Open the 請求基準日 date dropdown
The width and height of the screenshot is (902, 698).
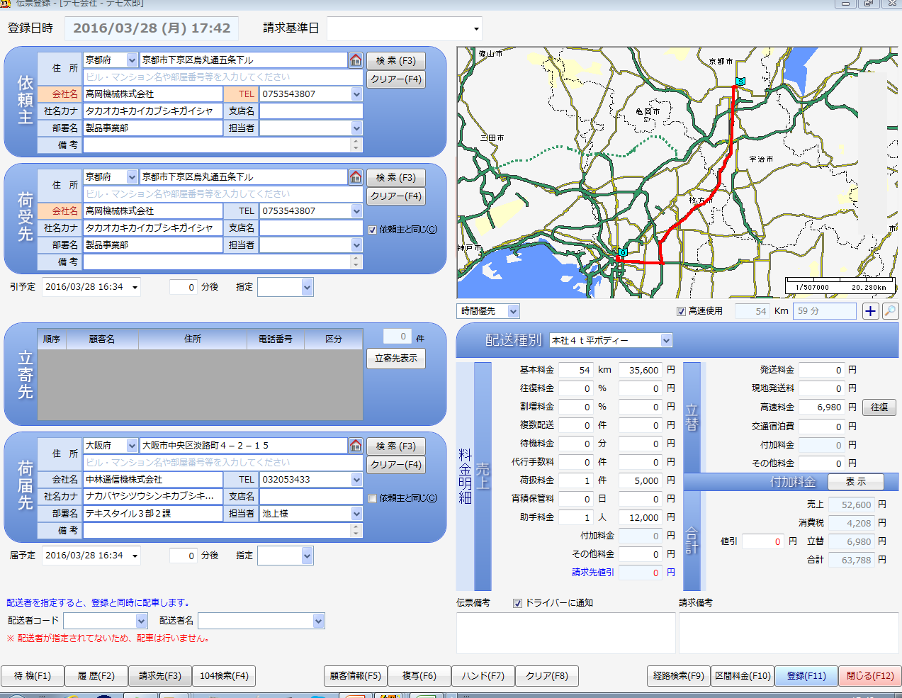click(x=476, y=29)
